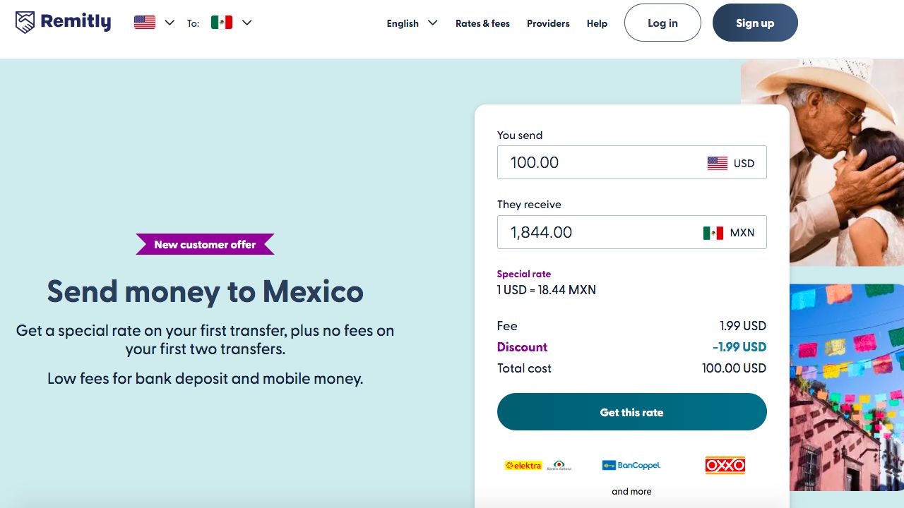Expand the sending country dropdown chevron
Image resolution: width=904 pixels, height=508 pixels.
[169, 23]
